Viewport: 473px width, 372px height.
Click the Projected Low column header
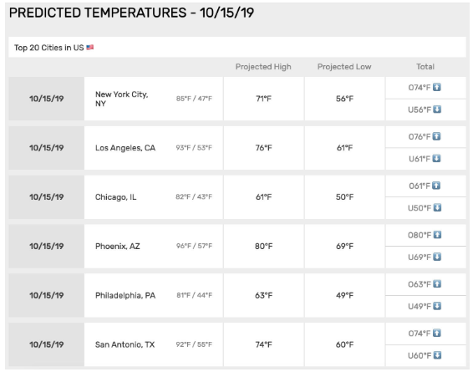point(344,67)
